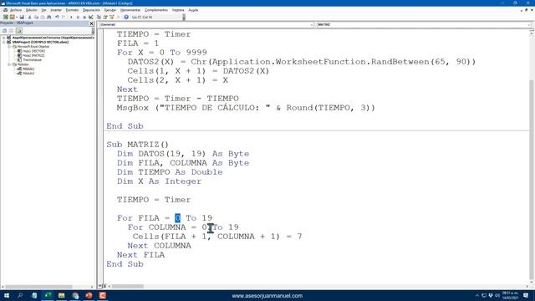This screenshot has height=301, width=535.
Task: Open the Edición menu
Action: pyautogui.click(x=32, y=10)
